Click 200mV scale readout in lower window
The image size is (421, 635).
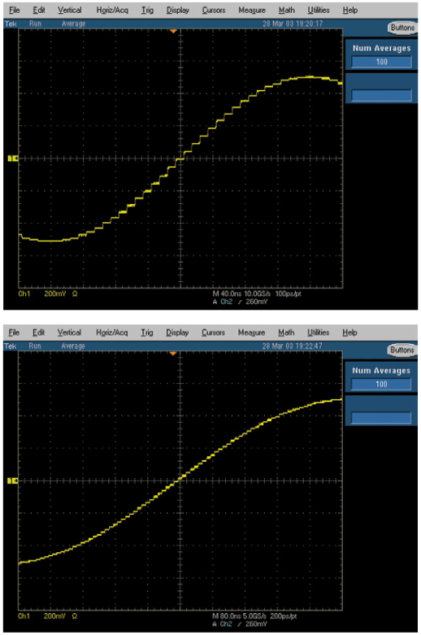[54, 616]
